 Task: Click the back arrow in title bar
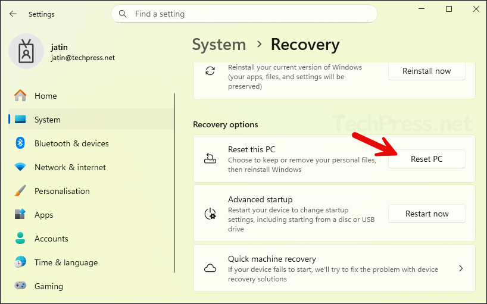[x=13, y=14]
